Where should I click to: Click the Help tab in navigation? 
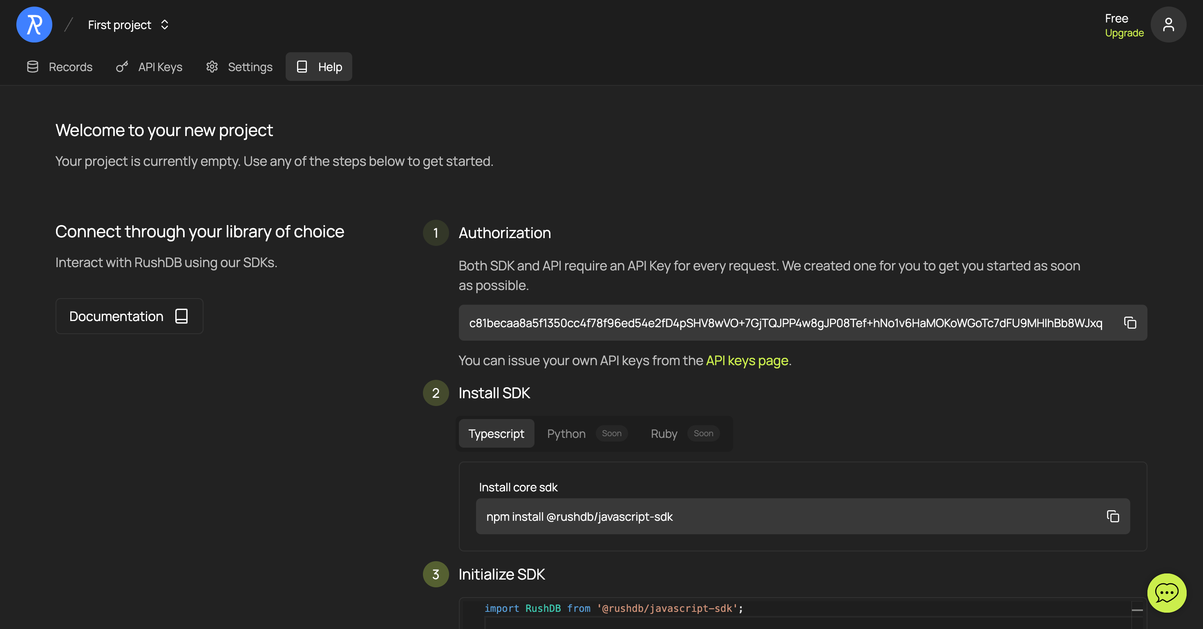click(318, 66)
